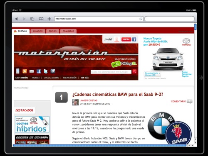Screen dimensions: 208x156
Task: Click the Toyota logo in the ad
Action: click(x=186, y=42)
